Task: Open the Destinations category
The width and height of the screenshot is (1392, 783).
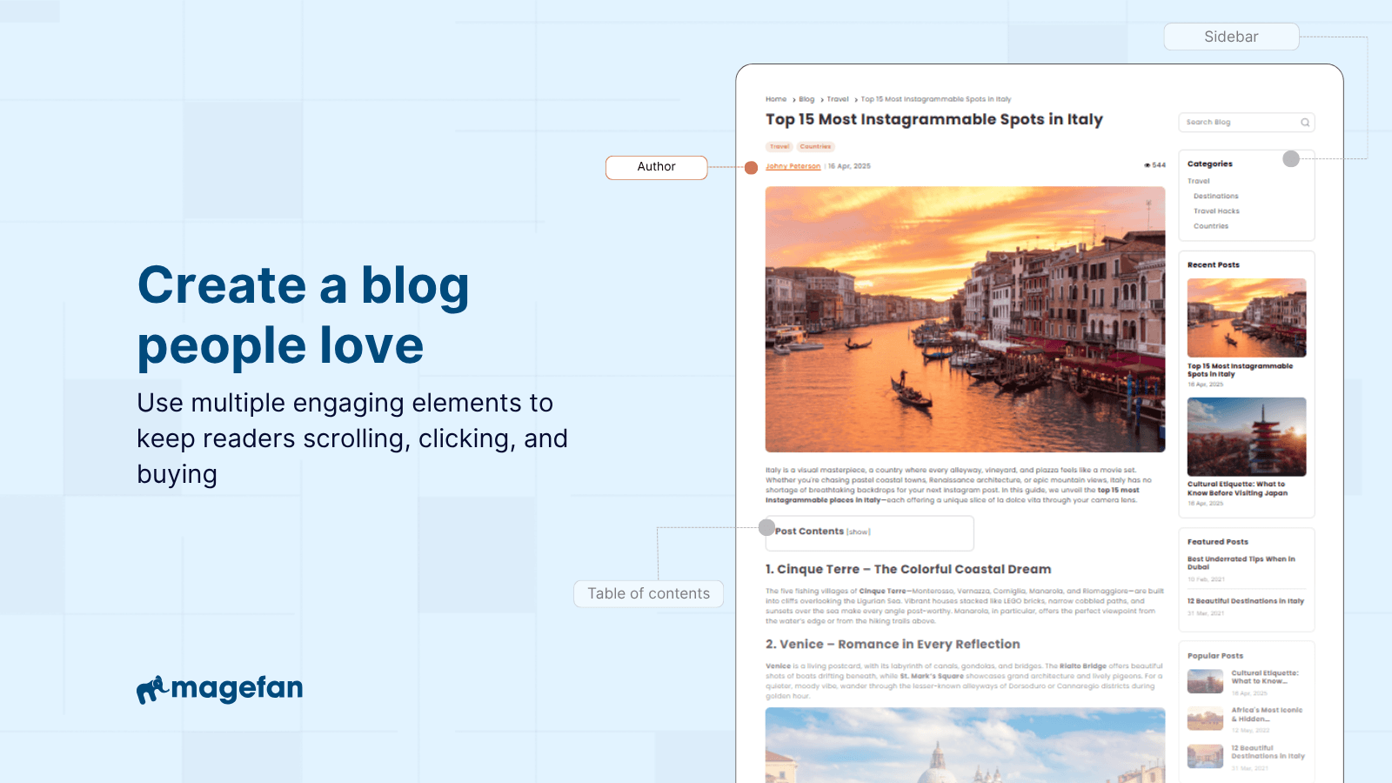Action: [x=1216, y=197]
